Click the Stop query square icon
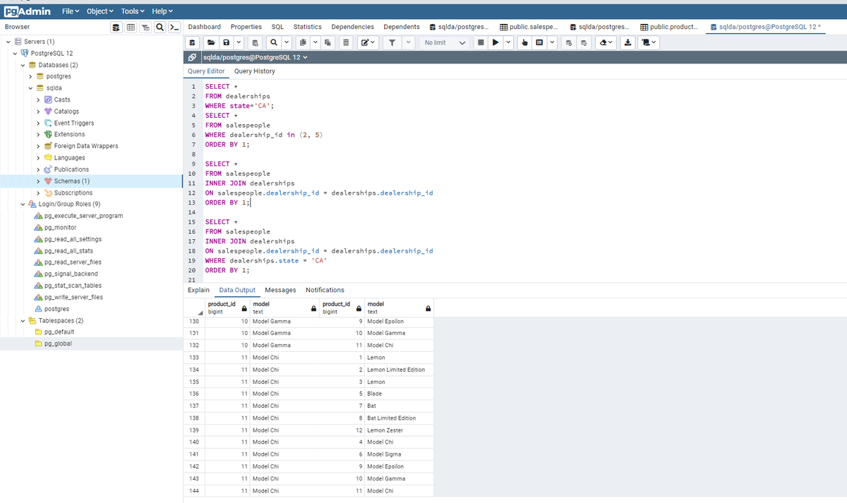Viewport: 847px width, 503px height. pos(481,42)
